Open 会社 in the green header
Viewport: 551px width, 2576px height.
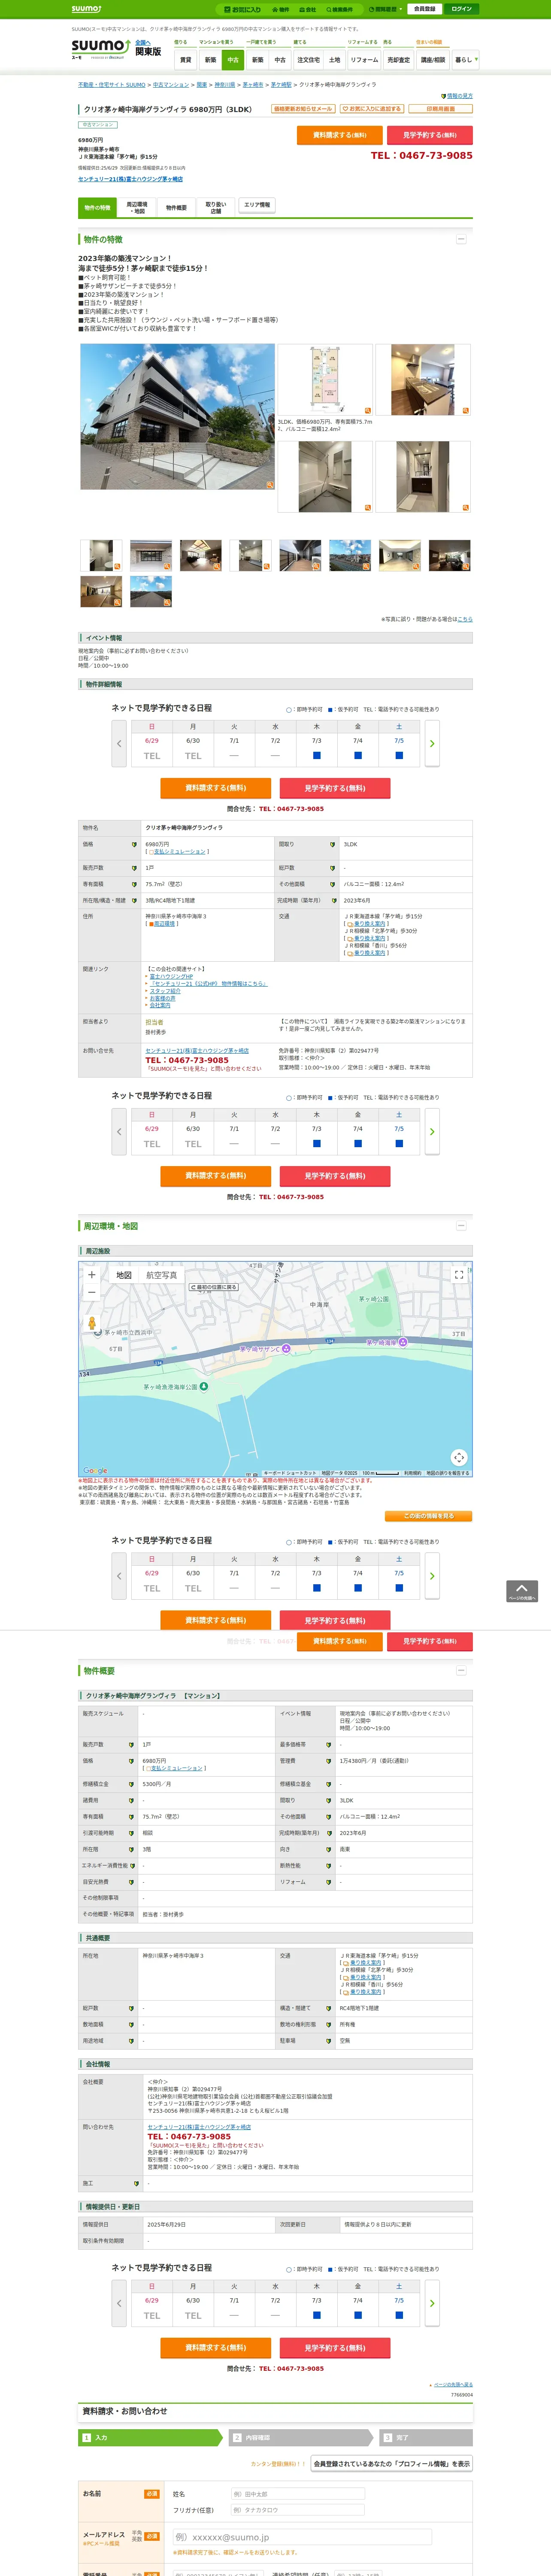tap(308, 9)
